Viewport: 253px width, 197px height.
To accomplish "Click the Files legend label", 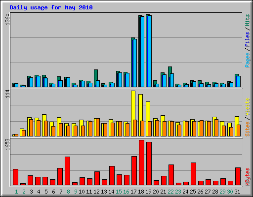I will point(248,39).
